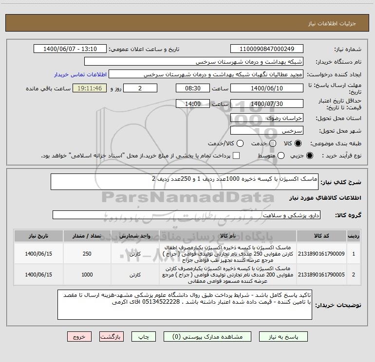Click the جزئیات اطلاعات نیاز header title
Image resolution: width=375 pixels, height=362 pixels.
pyautogui.click(x=332, y=23)
